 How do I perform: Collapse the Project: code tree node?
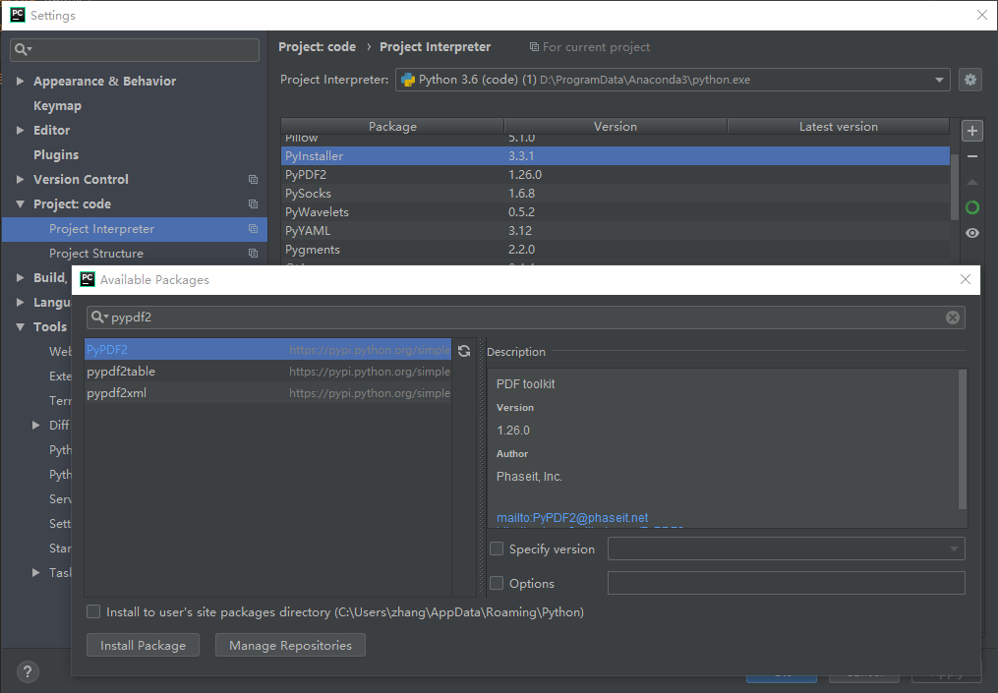(x=20, y=204)
